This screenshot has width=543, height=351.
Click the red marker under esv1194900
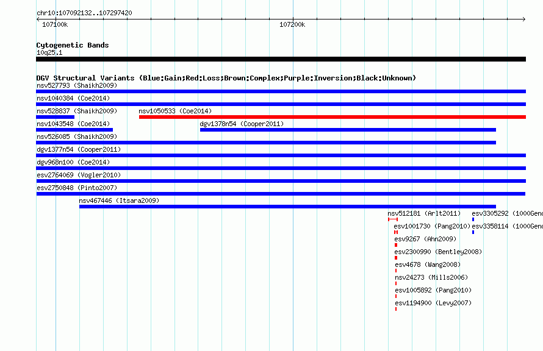point(396,309)
